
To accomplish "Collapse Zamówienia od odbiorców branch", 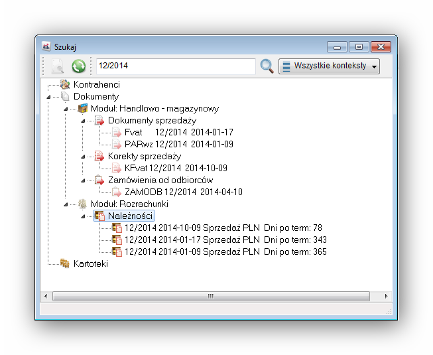I will point(83,180).
